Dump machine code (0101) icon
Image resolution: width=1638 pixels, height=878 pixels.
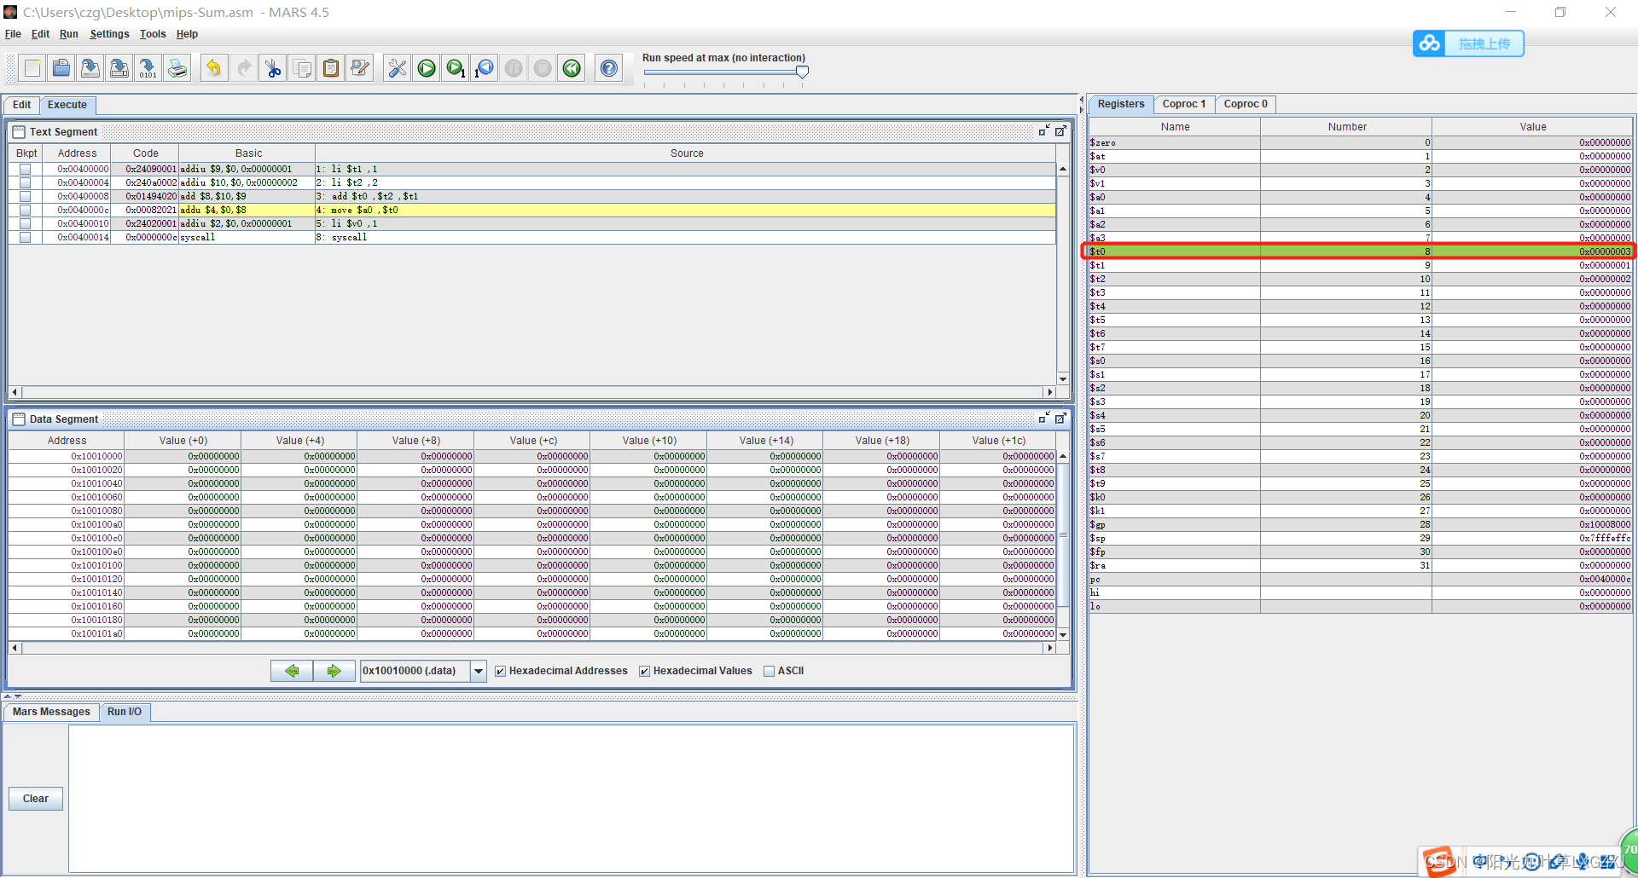tap(148, 68)
